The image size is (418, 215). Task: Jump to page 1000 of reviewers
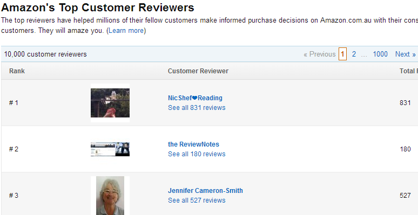[x=380, y=54]
